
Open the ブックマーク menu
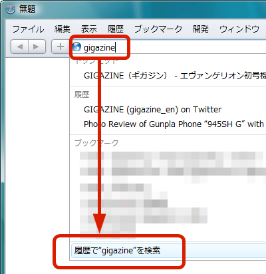pos(158,29)
